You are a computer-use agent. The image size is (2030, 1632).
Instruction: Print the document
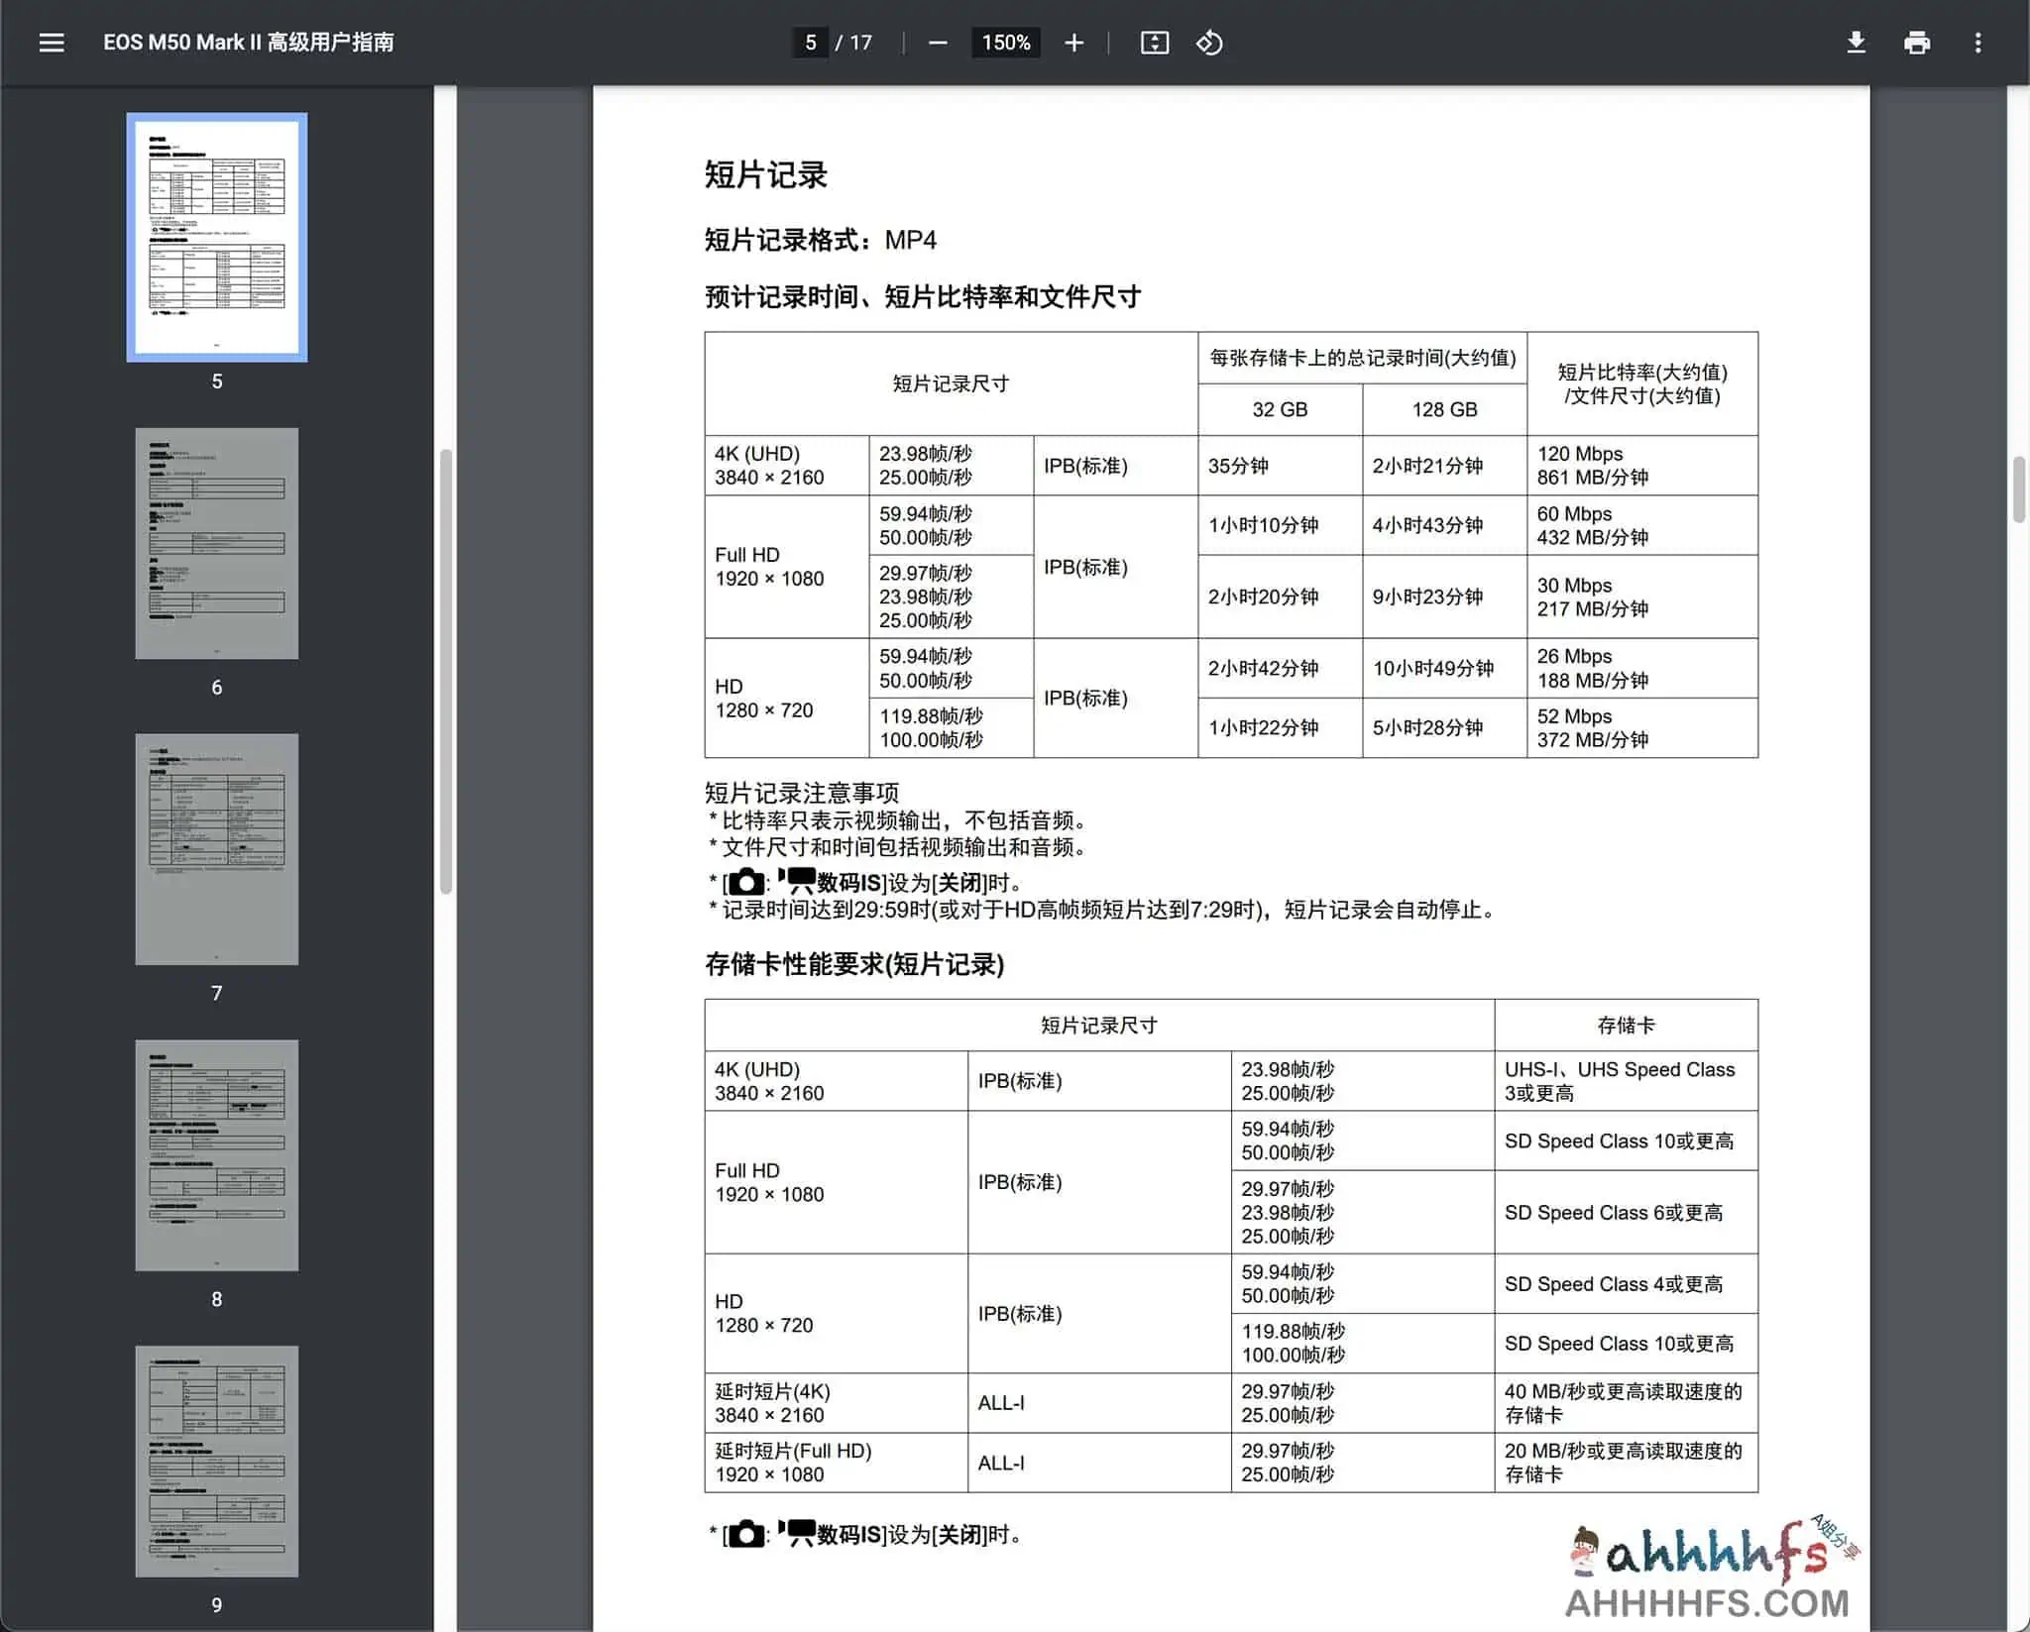tap(1917, 43)
